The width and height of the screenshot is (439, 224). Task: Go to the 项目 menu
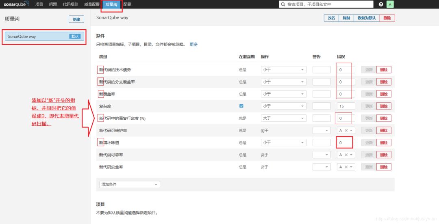(x=39, y=4)
